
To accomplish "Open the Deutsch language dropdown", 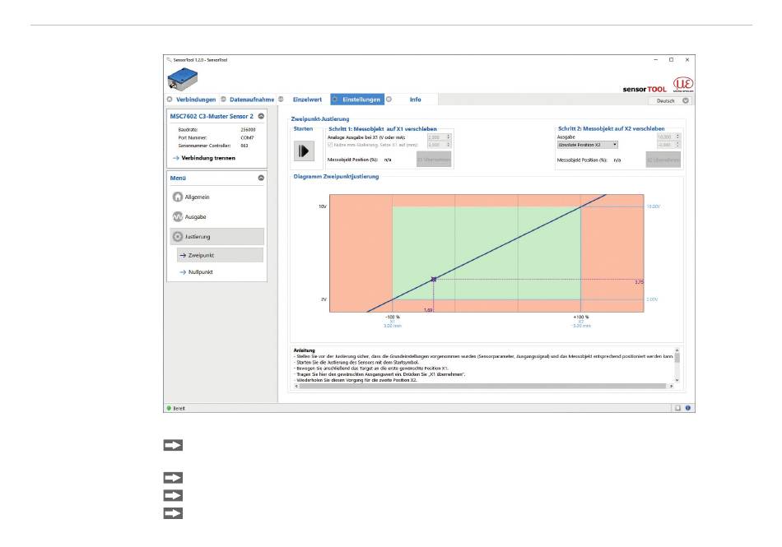I will [x=670, y=100].
